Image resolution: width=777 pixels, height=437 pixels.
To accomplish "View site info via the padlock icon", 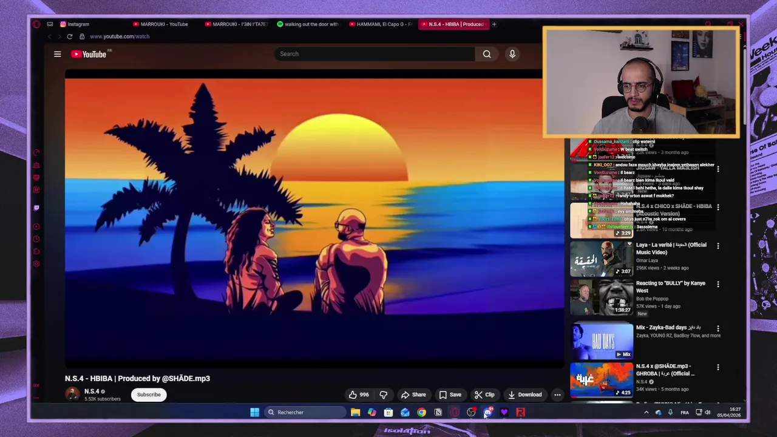I will pos(82,36).
